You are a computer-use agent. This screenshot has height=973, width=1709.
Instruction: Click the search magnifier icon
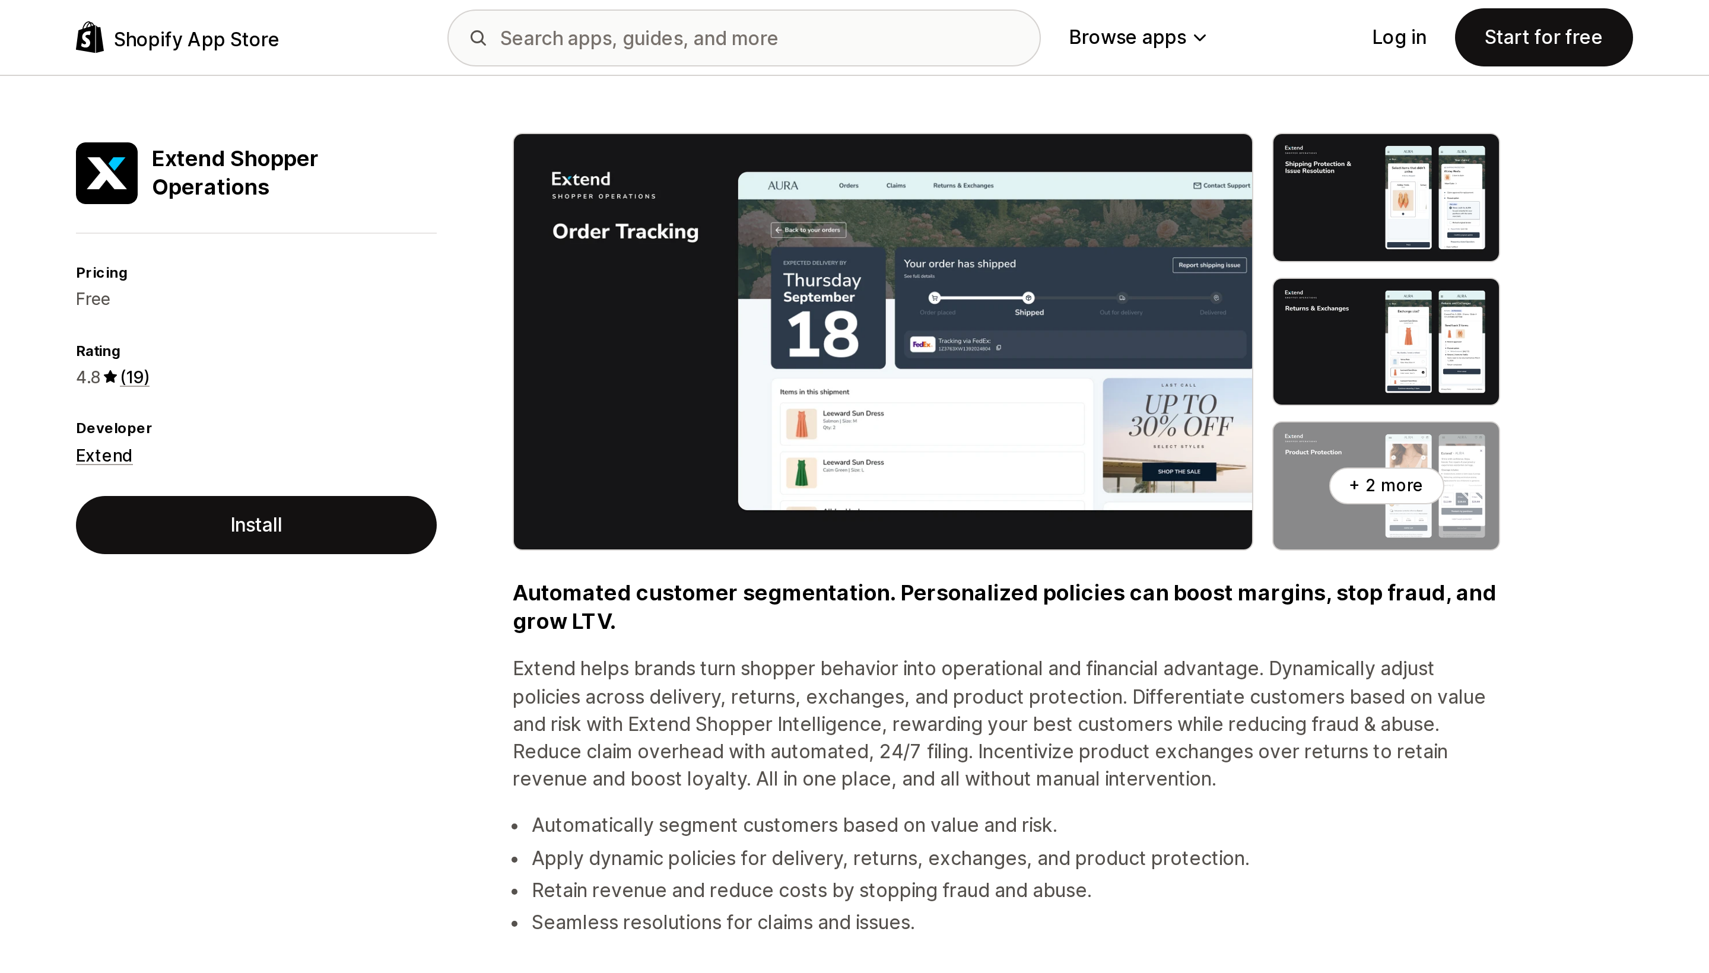(478, 38)
